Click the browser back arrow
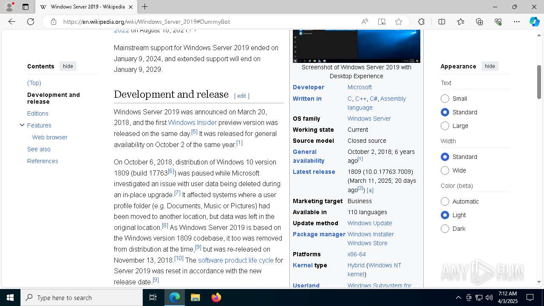This screenshot has height=306, width=544. 12,22
